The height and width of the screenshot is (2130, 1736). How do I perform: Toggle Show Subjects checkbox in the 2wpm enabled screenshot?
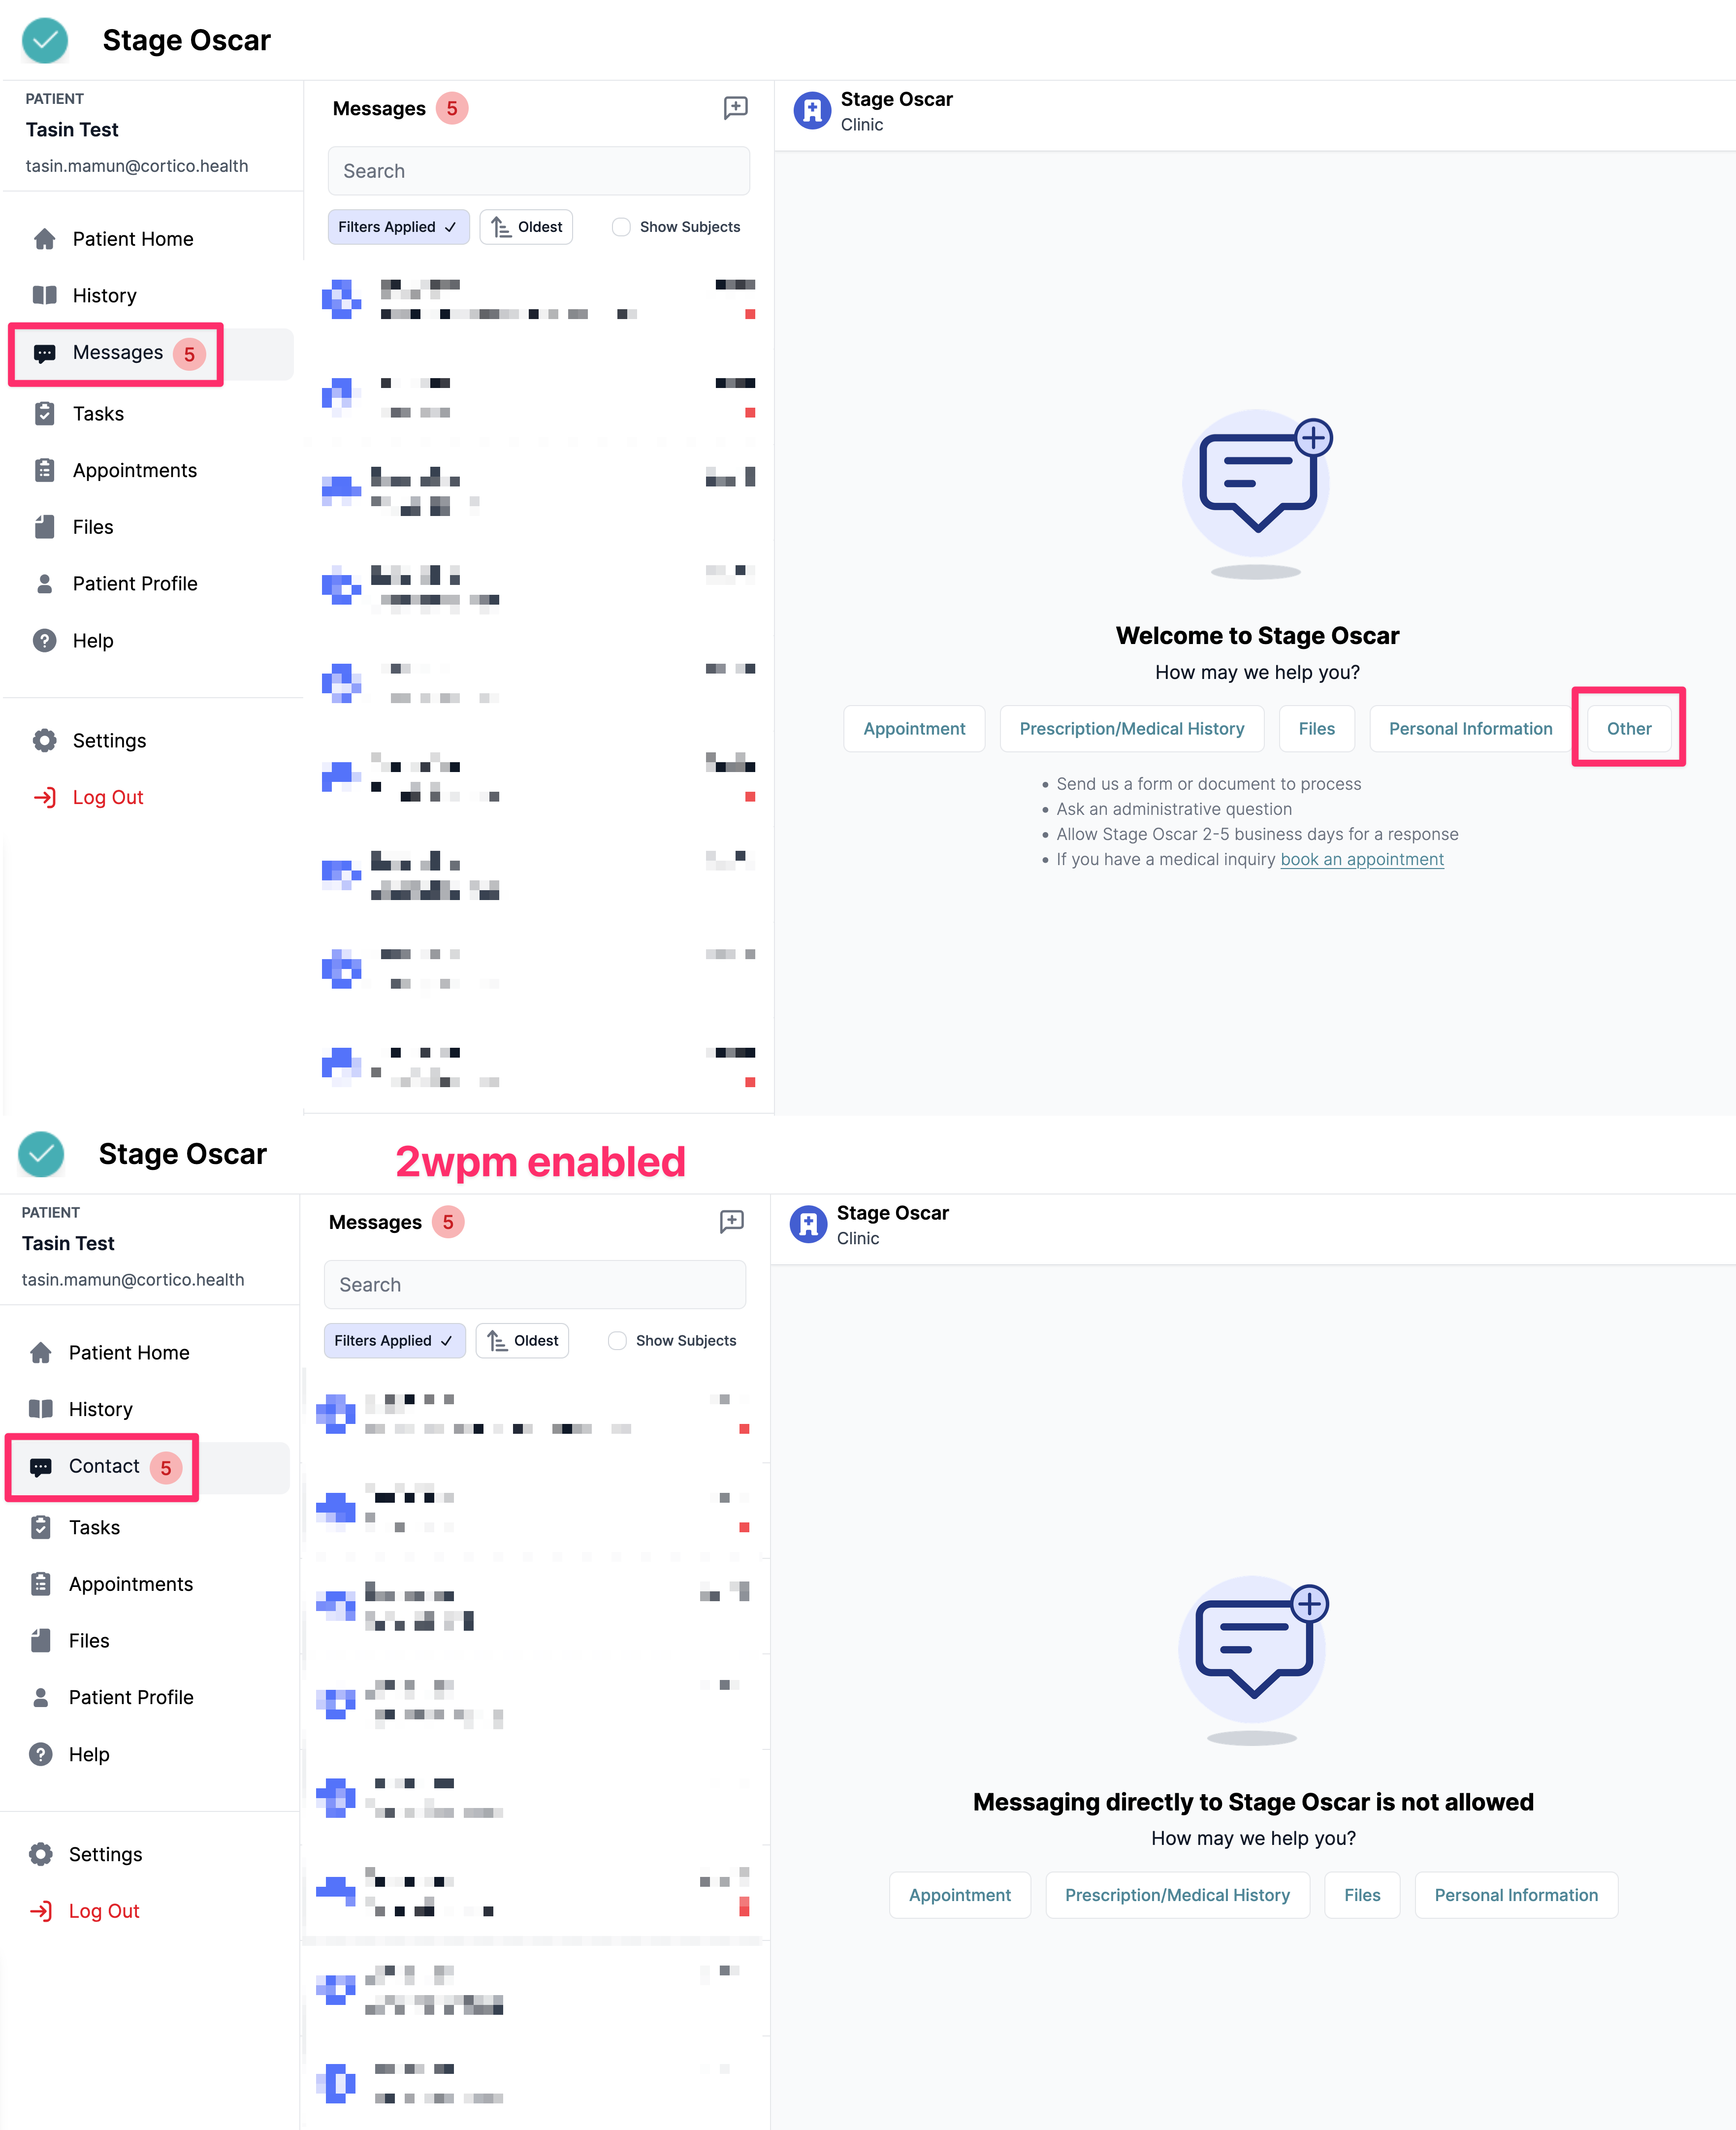[x=617, y=1340]
